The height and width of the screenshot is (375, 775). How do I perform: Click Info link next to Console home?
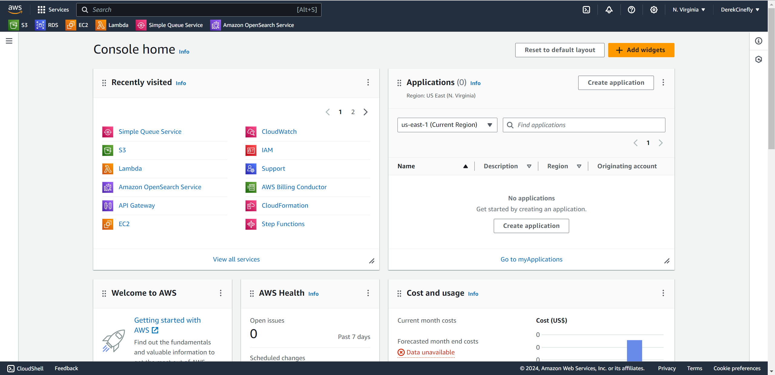(184, 52)
